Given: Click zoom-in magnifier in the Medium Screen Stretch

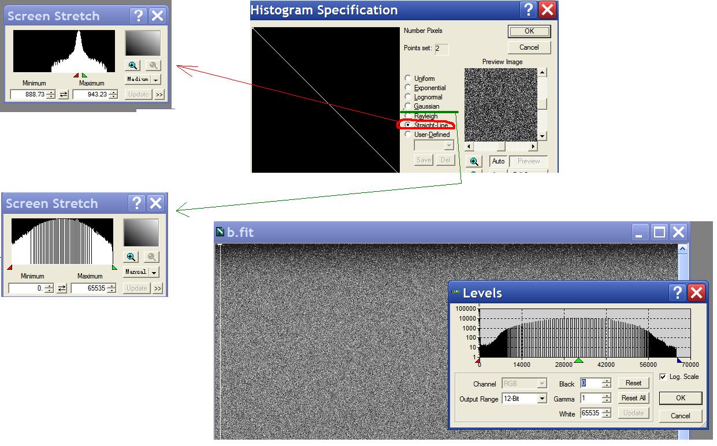Looking at the screenshot, I should point(133,66).
